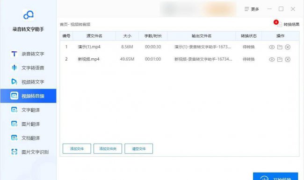The height and width of the screenshot is (180, 304).
Task: Click the 源文件名 column header
Action: pos(94,36)
